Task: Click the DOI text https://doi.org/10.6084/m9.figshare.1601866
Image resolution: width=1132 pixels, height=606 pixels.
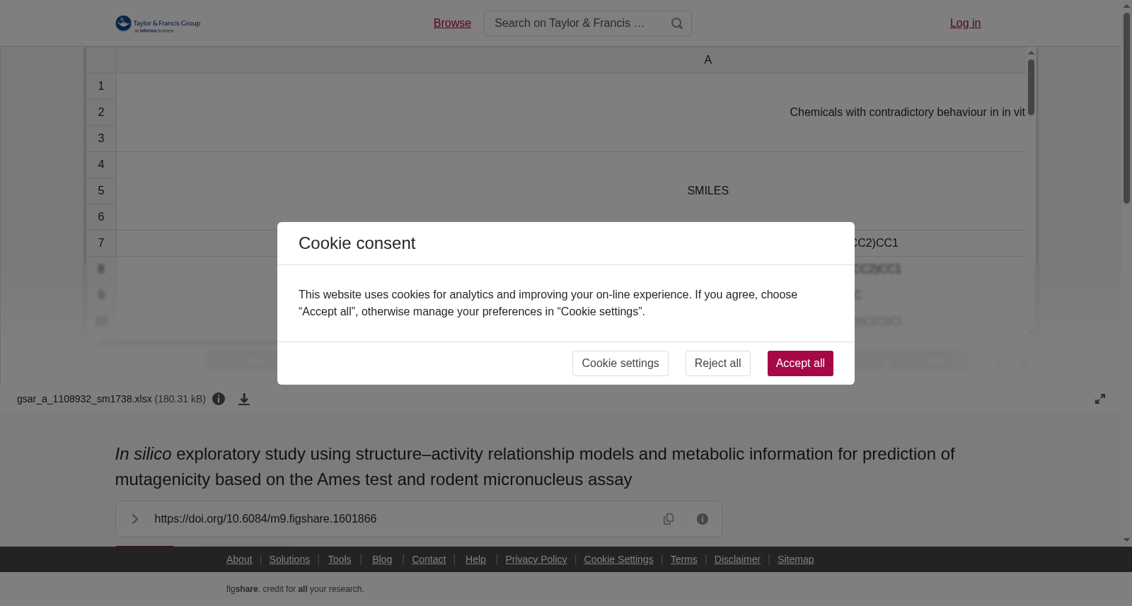Action: pyautogui.click(x=265, y=519)
